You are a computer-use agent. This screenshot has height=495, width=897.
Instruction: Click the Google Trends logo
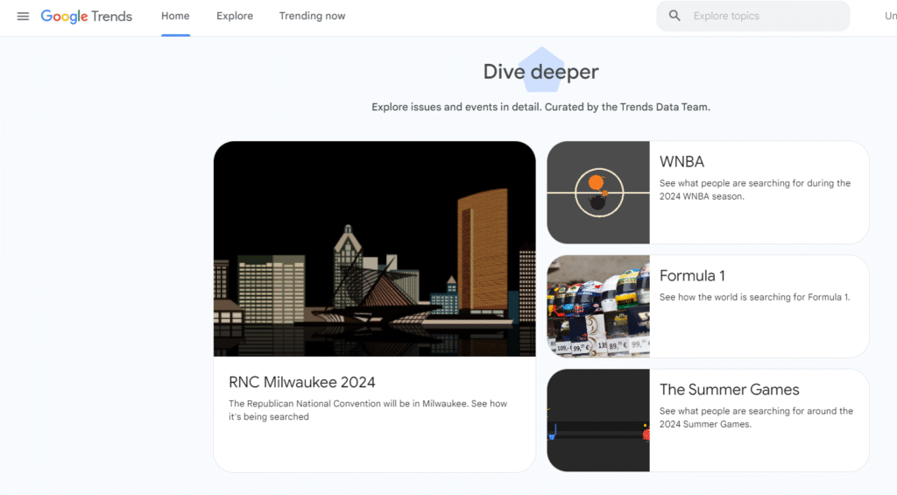tap(87, 16)
